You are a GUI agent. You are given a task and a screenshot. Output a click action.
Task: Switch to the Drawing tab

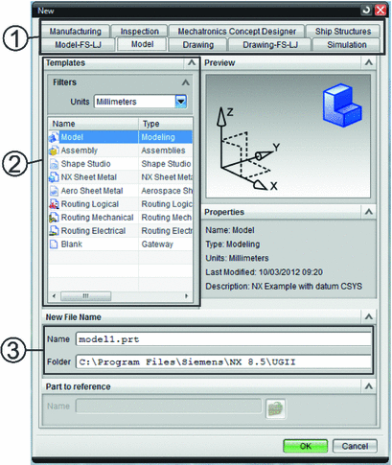pyautogui.click(x=198, y=45)
